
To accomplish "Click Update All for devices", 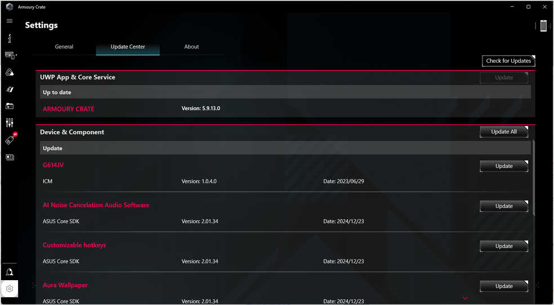I will pos(504,132).
